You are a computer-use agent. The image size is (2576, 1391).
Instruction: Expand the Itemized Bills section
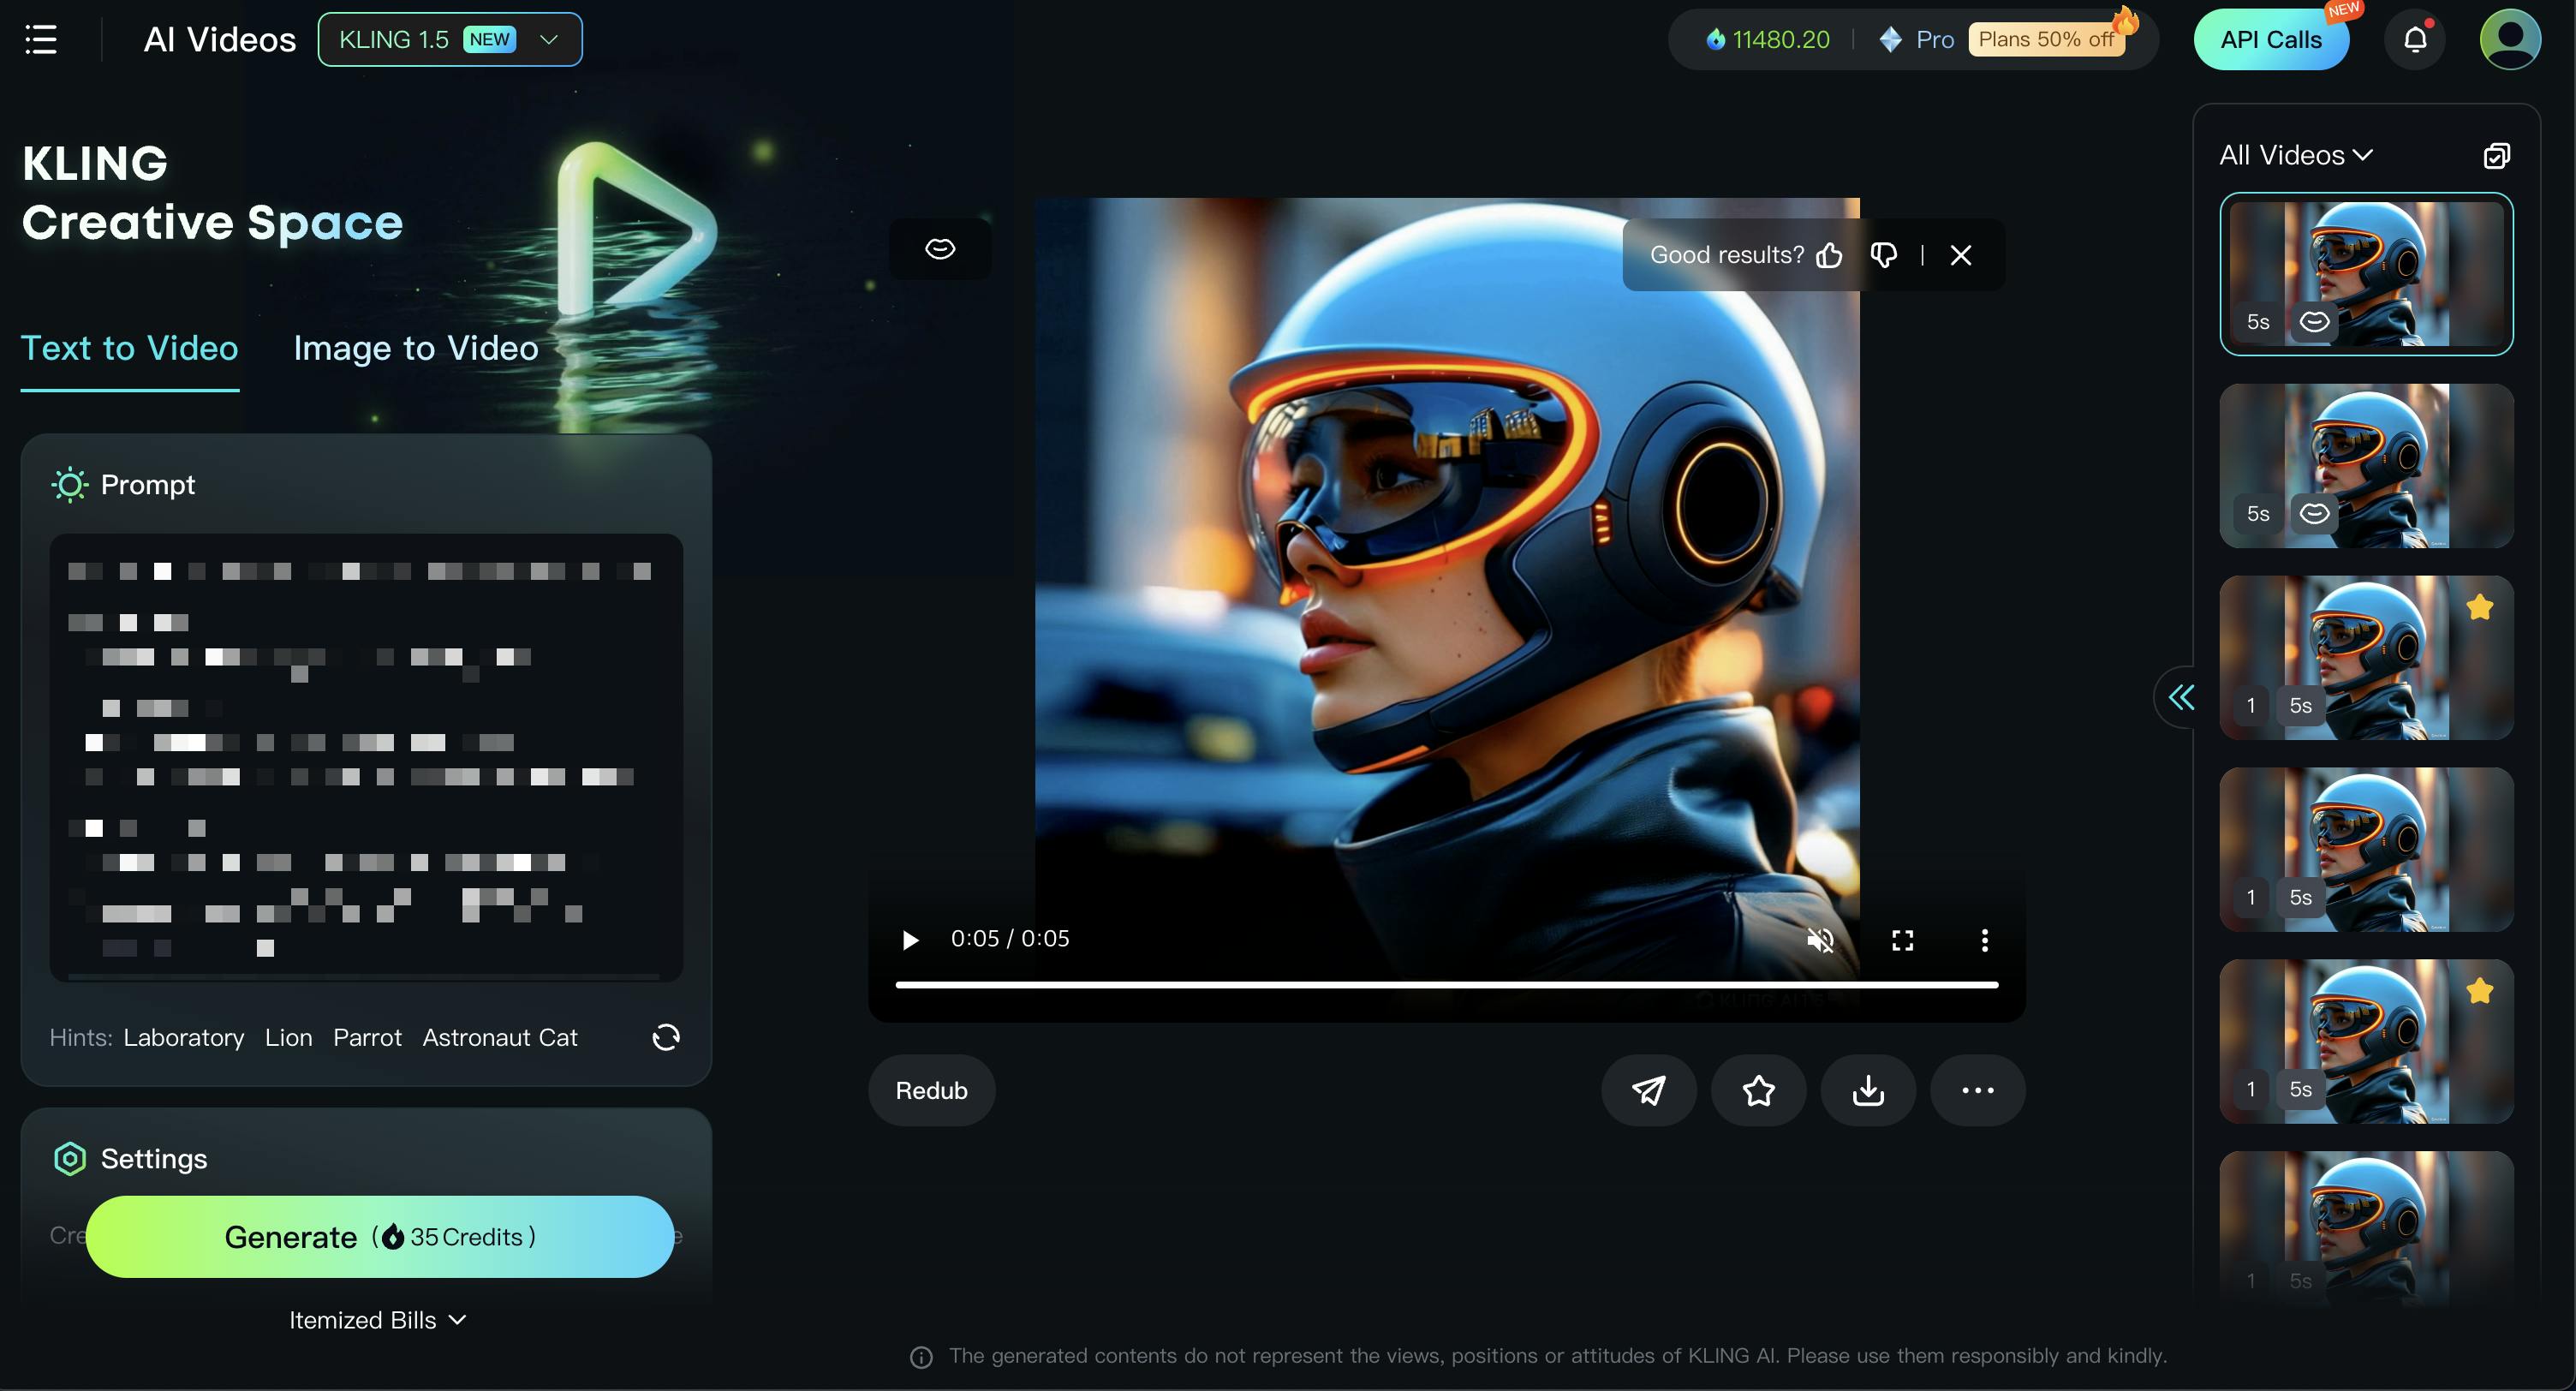377,1320
